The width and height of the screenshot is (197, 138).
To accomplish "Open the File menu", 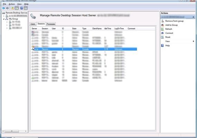I will pos(4,4).
